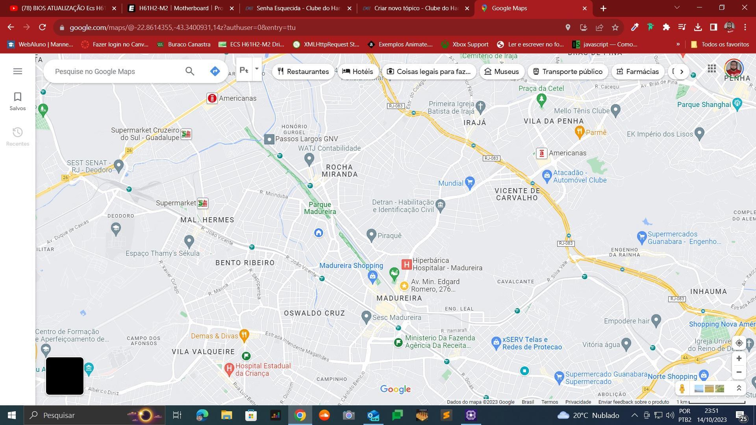Filter by Hotéis chip
The image size is (756, 425).
358,71
